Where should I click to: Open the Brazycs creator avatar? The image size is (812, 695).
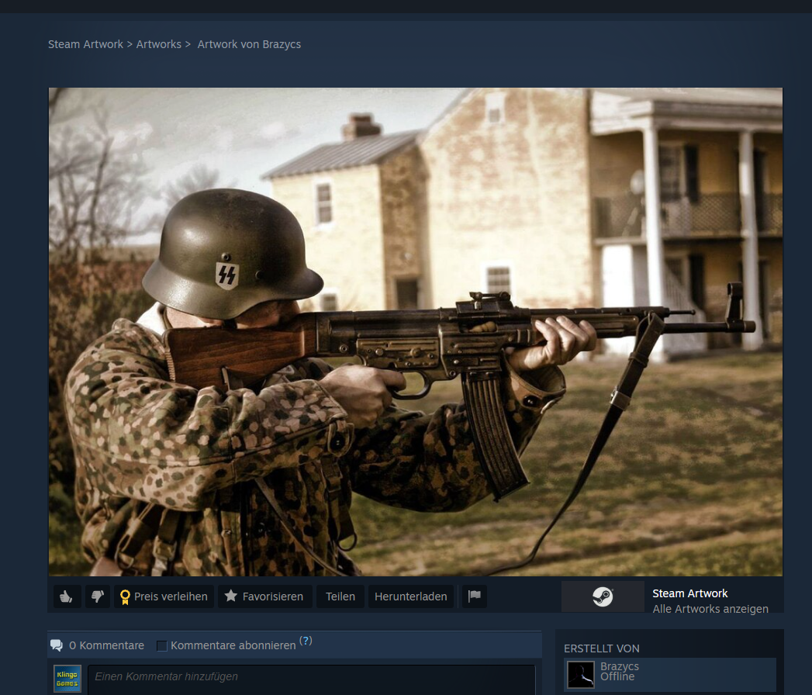[581, 674]
